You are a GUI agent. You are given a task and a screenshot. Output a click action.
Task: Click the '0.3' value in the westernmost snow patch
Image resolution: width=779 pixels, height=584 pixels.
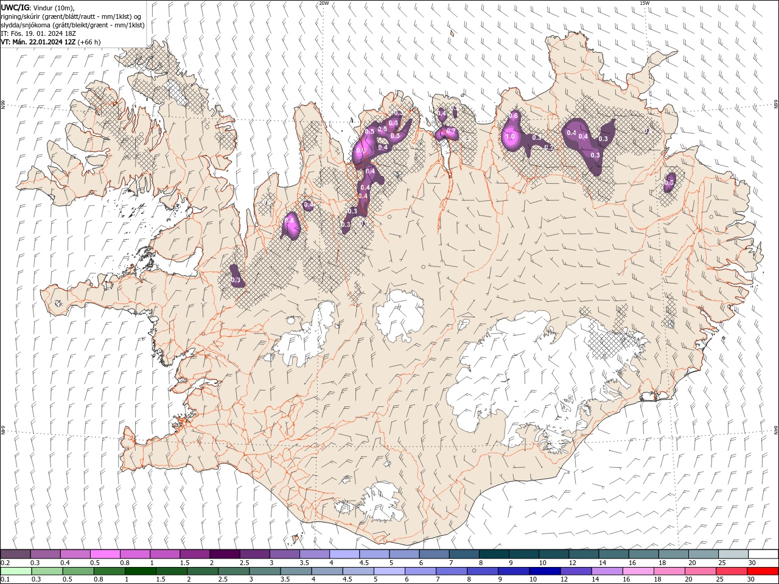[236, 280]
